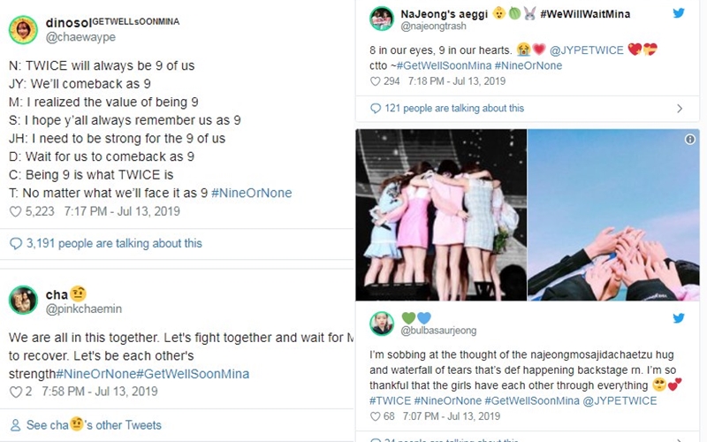Like the dinosol tweet with 5,223 hearts
707x442 pixels.
(x=14, y=212)
